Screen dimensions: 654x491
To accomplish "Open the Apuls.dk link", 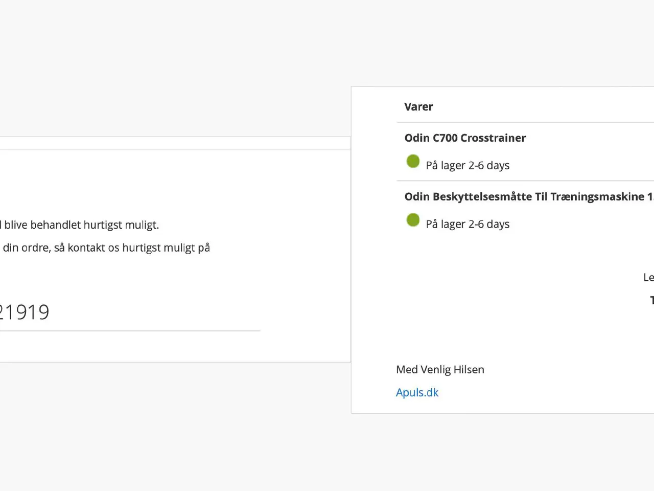I will pos(417,392).
